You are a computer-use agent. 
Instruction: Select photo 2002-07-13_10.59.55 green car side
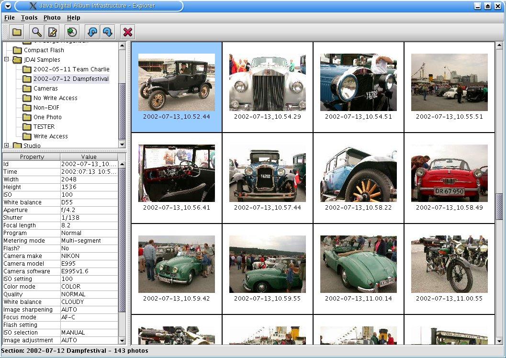[x=268, y=269]
